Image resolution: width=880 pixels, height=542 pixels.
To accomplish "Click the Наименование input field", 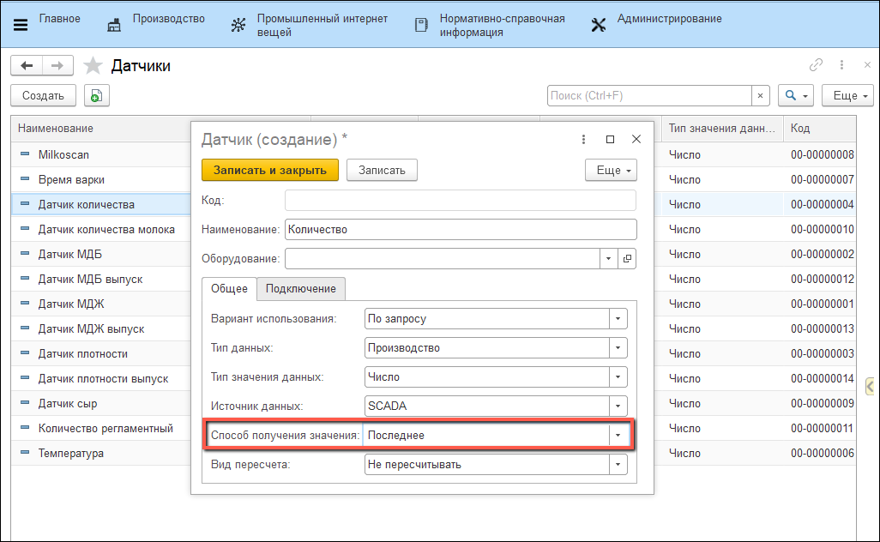I will (461, 230).
